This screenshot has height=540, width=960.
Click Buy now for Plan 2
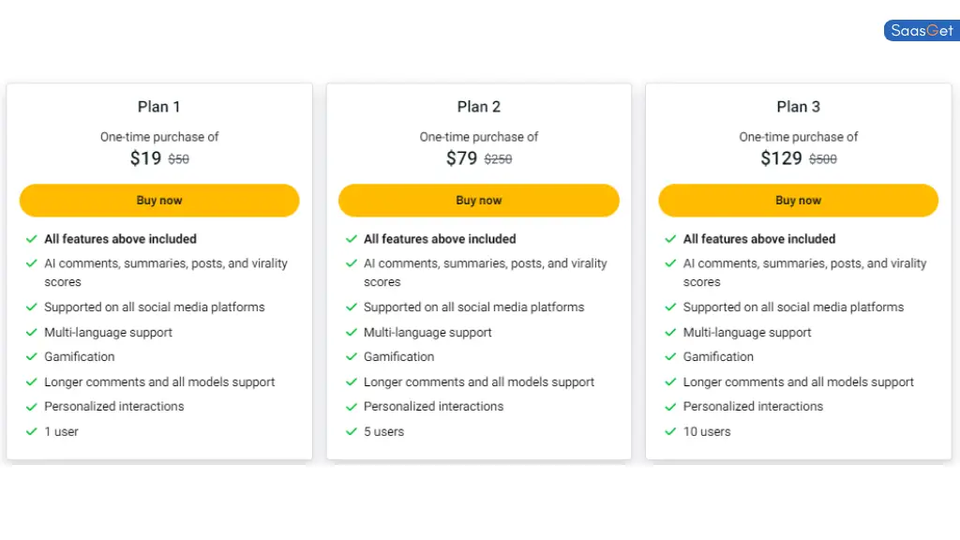[x=479, y=201]
